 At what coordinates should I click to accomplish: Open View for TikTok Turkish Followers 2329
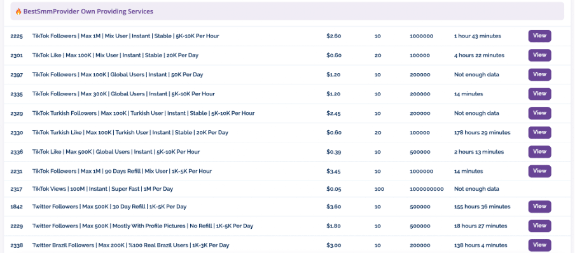click(539, 113)
